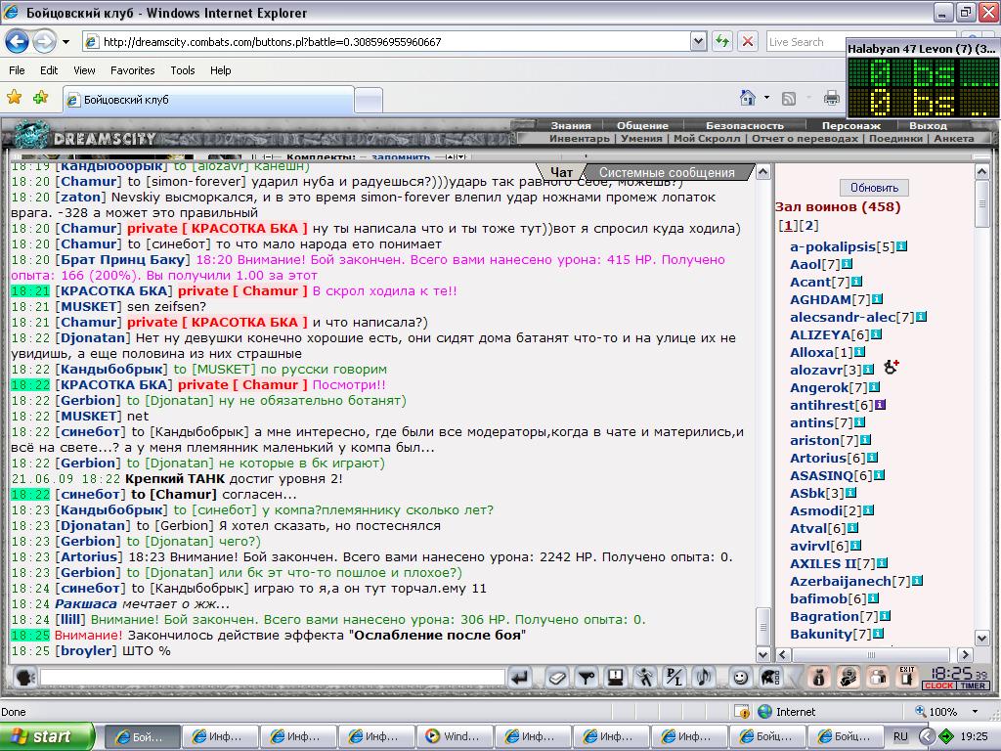The width and height of the screenshot is (1001, 751).
Task: Open the blank new browser tab
Action: coord(369,100)
